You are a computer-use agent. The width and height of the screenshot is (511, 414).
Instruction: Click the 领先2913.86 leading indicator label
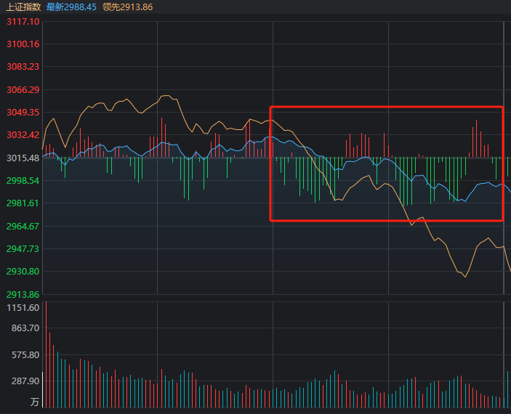[127, 7]
